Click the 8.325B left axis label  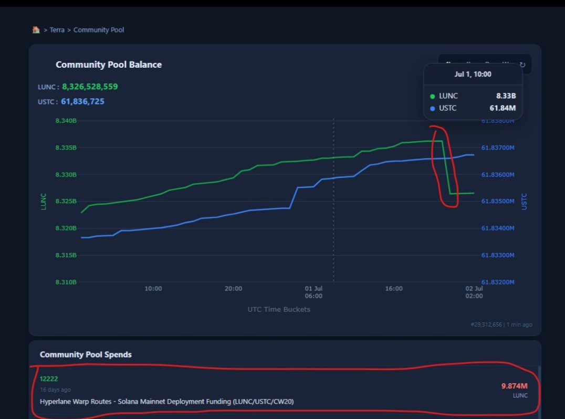66,201
